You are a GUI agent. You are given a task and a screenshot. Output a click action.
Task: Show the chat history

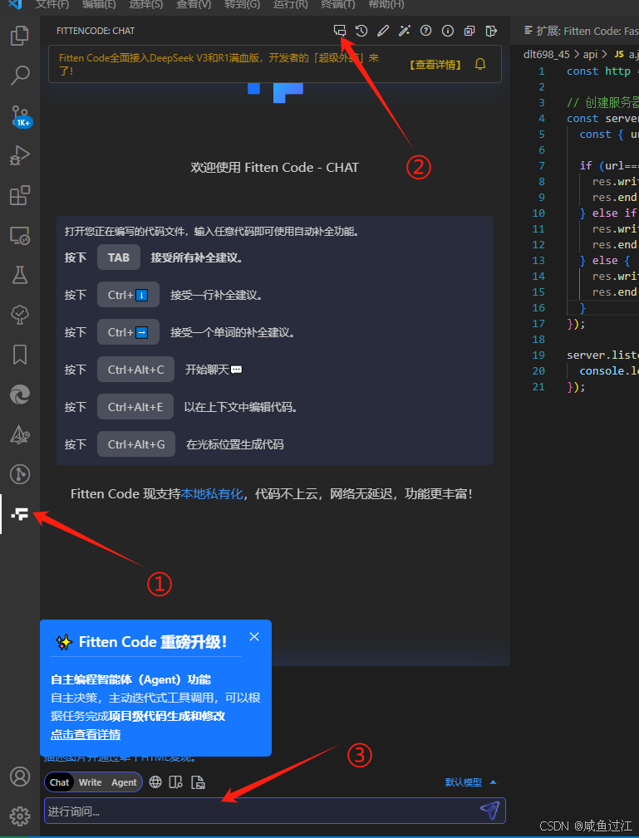pyautogui.click(x=361, y=31)
